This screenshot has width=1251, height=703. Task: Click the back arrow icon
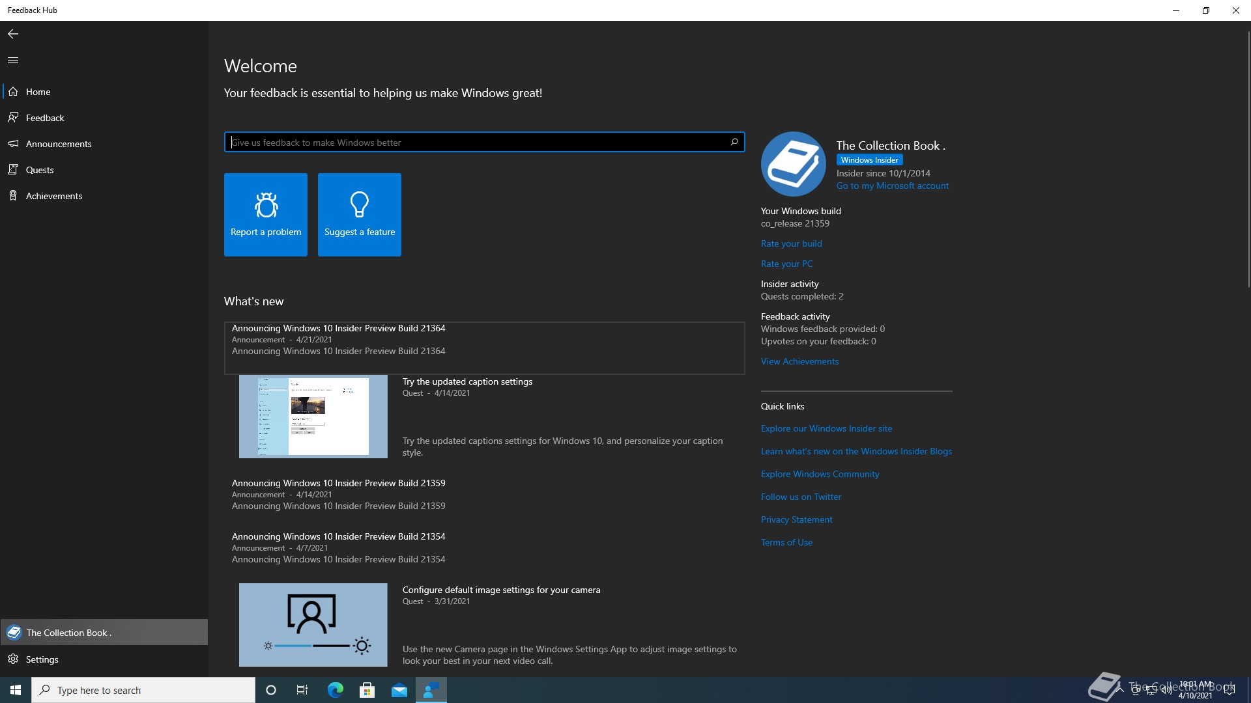13,34
